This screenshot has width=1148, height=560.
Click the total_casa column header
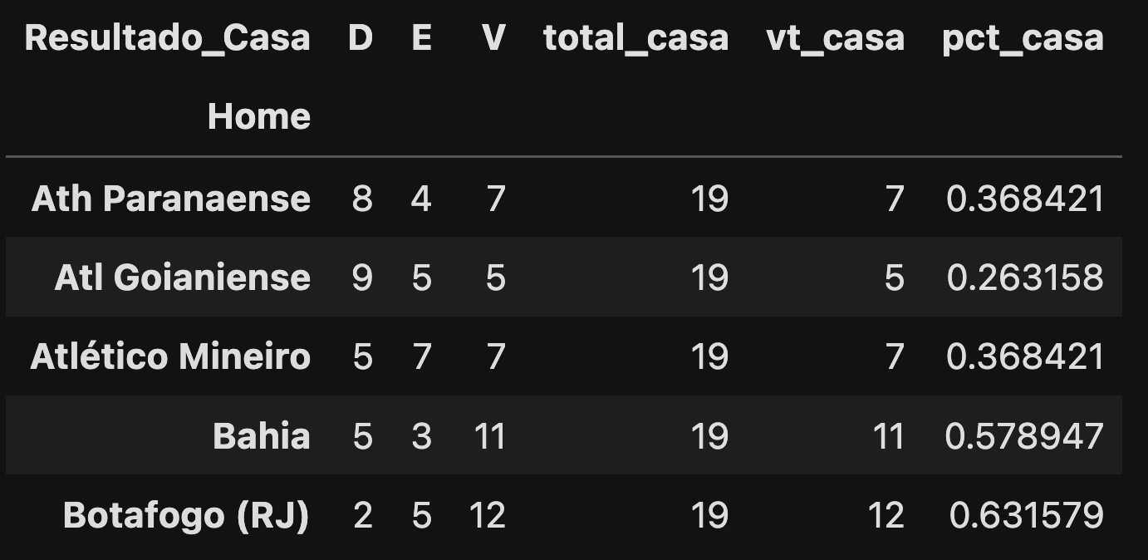pyautogui.click(x=636, y=38)
